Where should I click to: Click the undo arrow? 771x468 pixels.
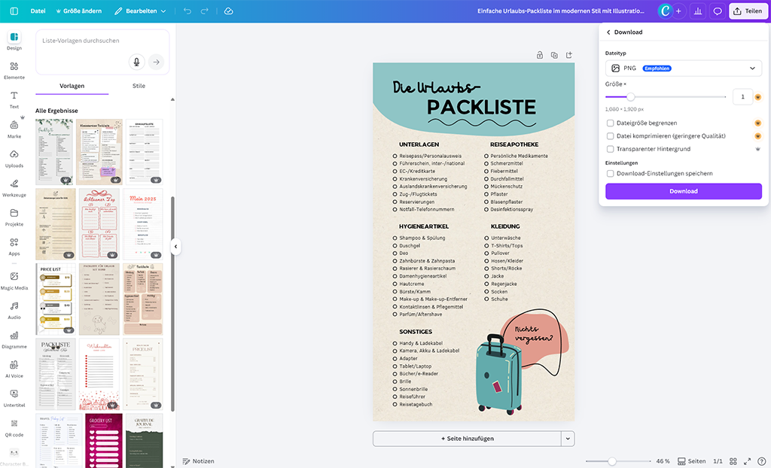187,11
